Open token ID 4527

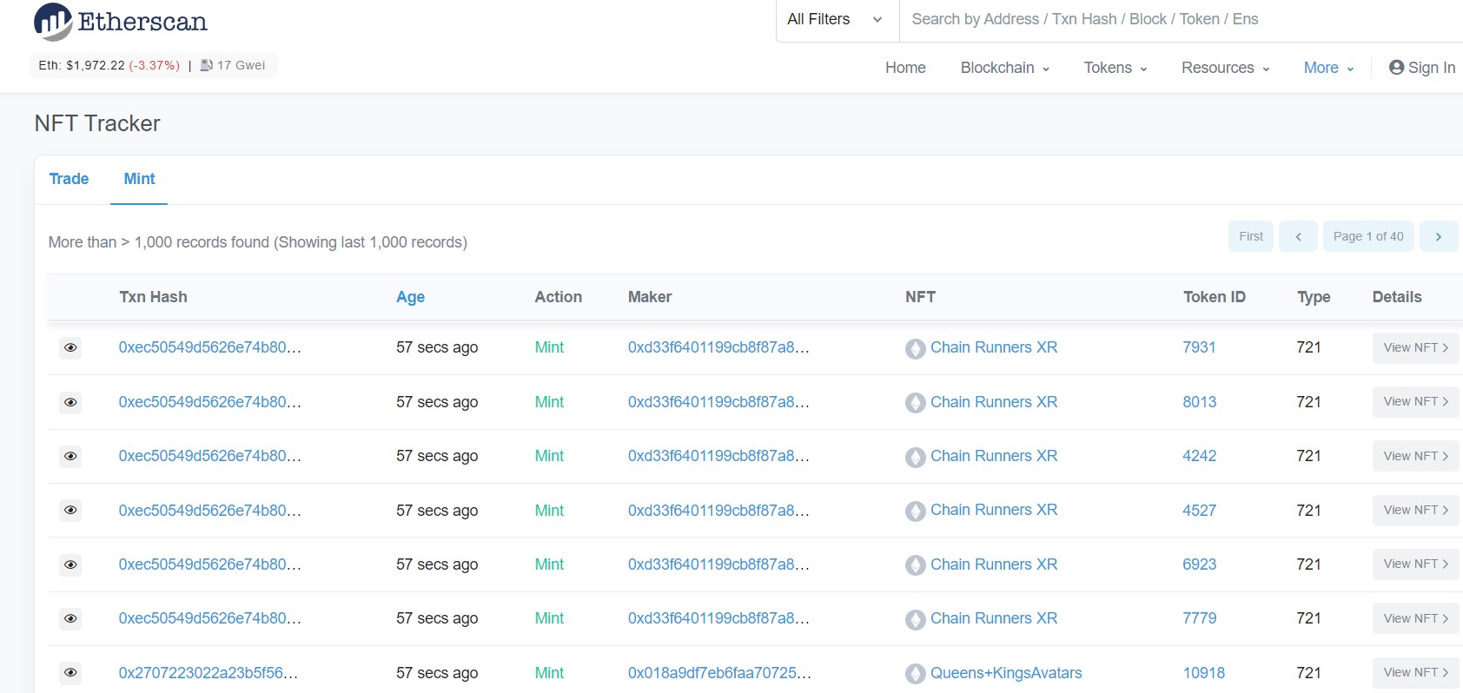point(1199,511)
